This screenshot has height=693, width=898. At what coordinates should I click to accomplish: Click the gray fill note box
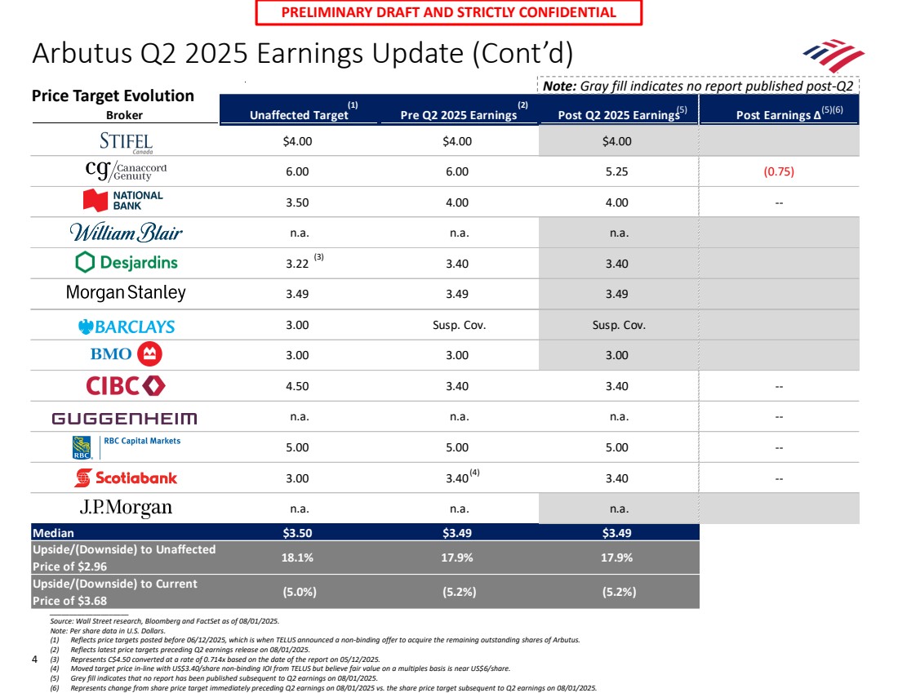pyautogui.click(x=698, y=86)
